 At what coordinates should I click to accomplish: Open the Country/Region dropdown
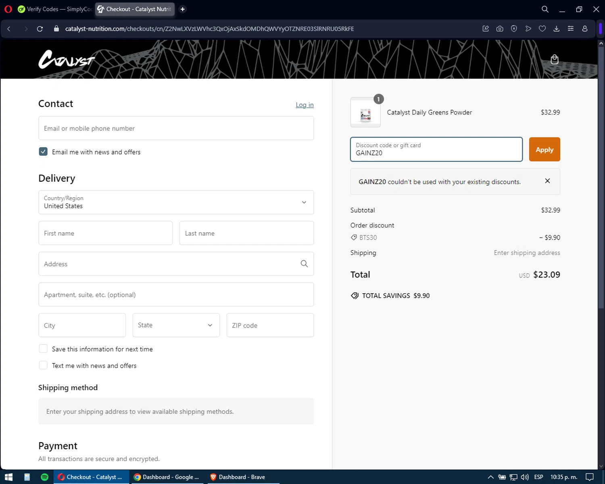tap(176, 202)
